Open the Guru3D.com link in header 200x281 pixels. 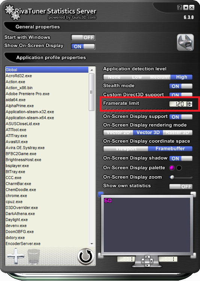[x=84, y=17]
